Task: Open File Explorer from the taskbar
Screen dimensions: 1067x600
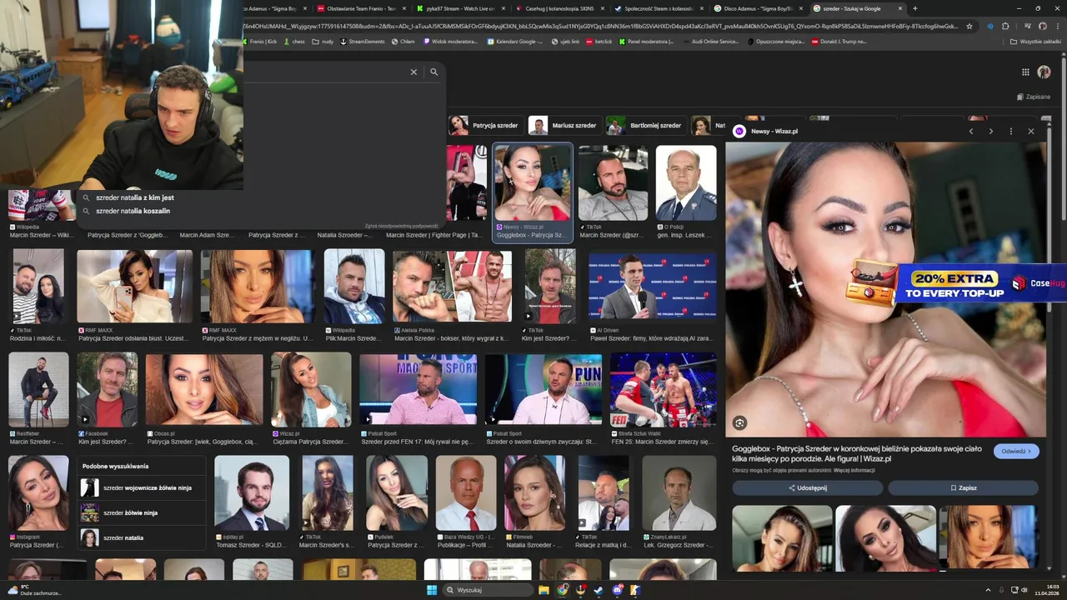Action: coord(544,590)
